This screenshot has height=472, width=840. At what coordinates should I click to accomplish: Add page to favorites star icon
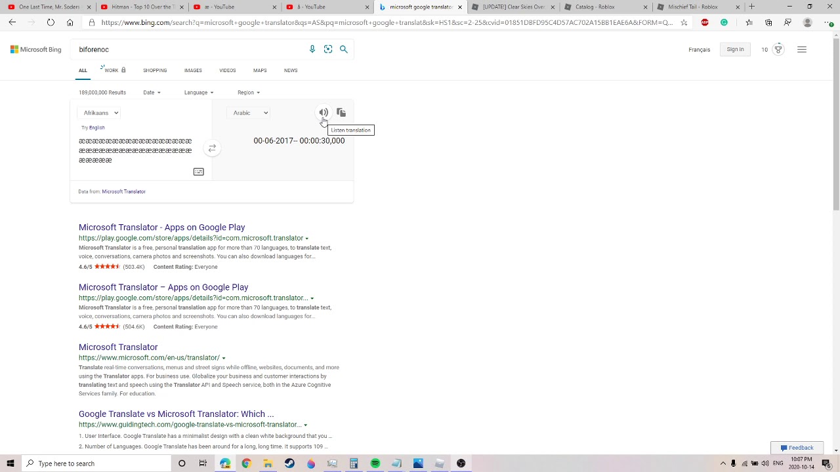[684, 22]
